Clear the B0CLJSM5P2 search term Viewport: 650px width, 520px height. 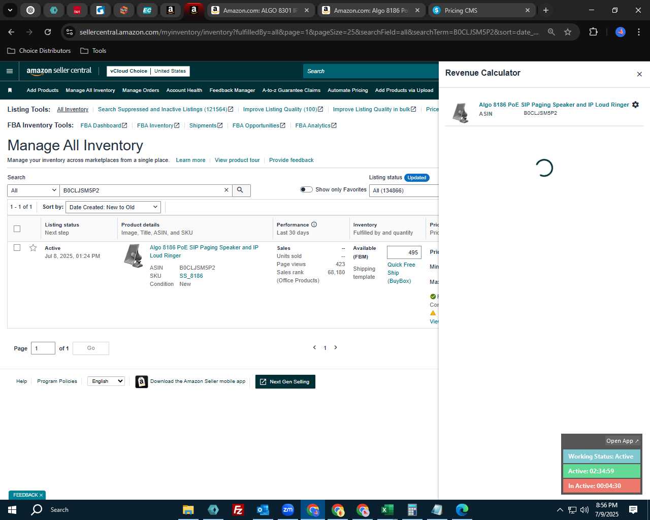pyautogui.click(x=226, y=190)
